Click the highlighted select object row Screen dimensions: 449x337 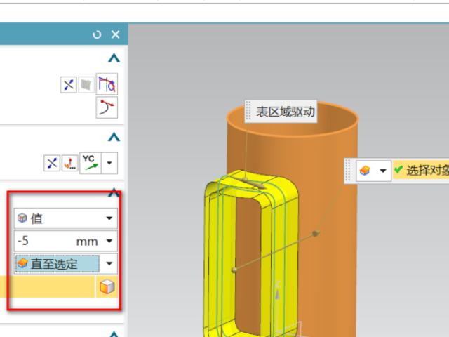[x=47, y=287]
